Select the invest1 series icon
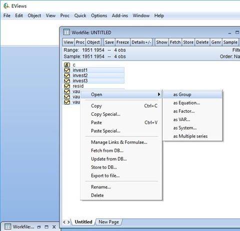 [67, 70]
